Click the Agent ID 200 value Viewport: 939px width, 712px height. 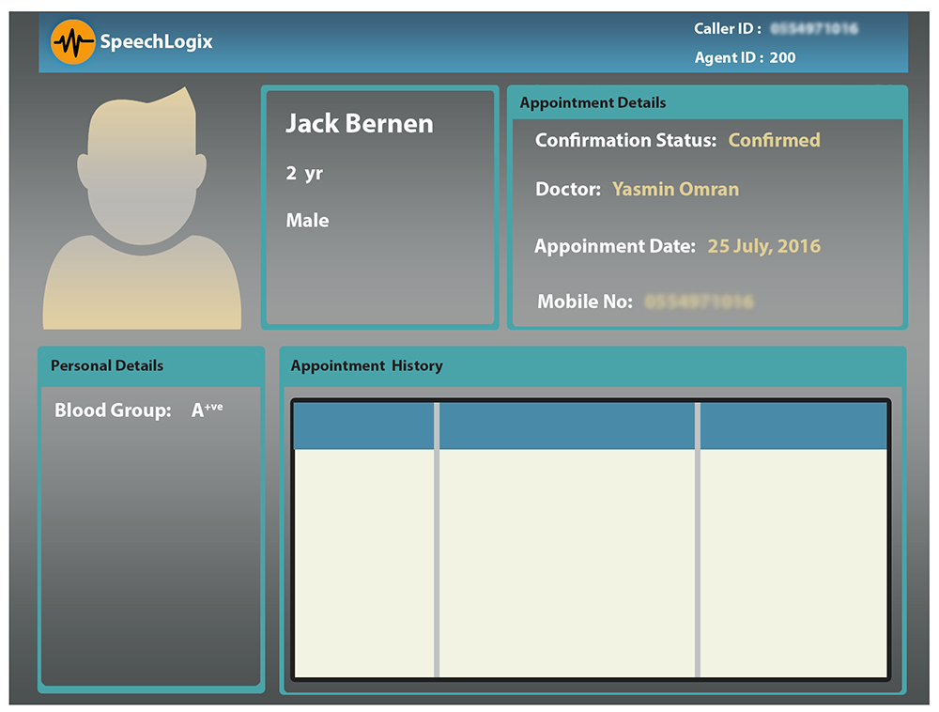point(782,58)
